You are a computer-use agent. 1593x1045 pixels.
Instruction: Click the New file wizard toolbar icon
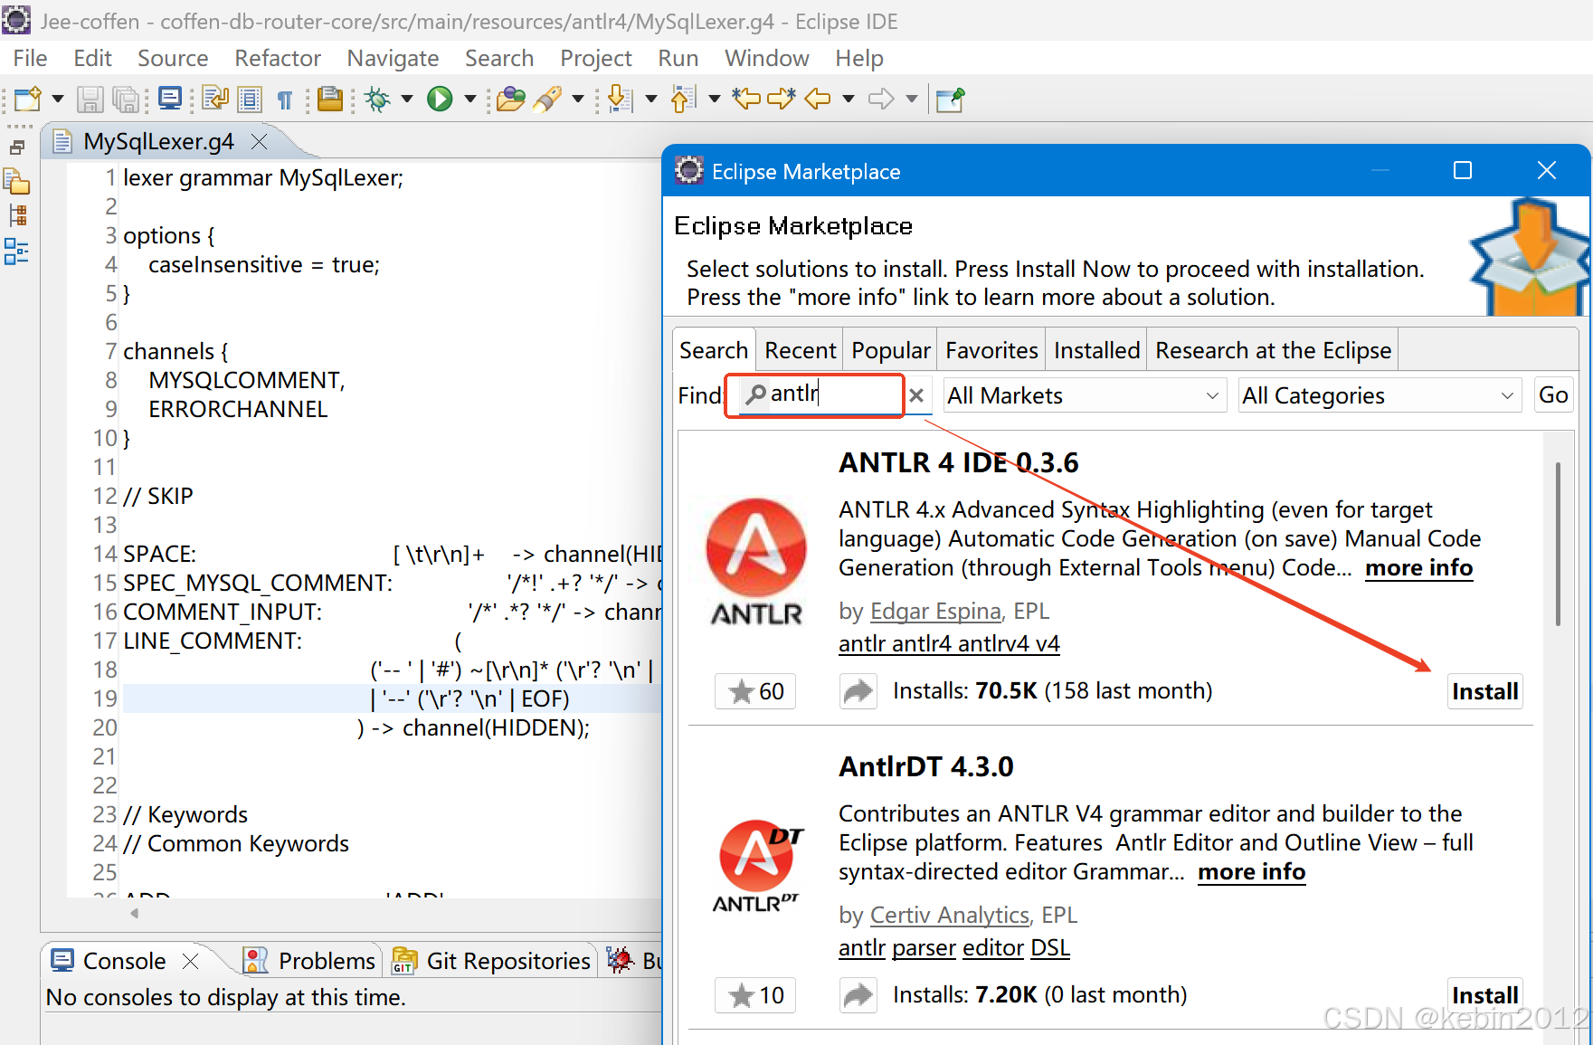27,99
